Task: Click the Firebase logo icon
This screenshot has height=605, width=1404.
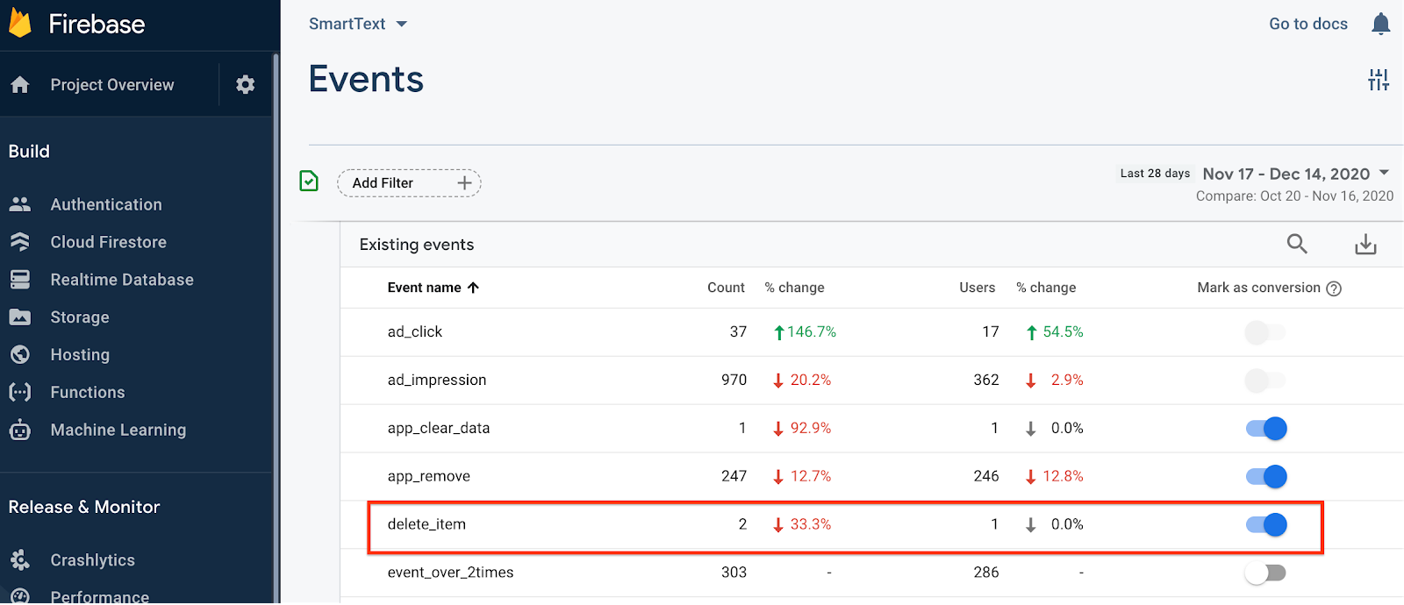Action: tap(20, 24)
